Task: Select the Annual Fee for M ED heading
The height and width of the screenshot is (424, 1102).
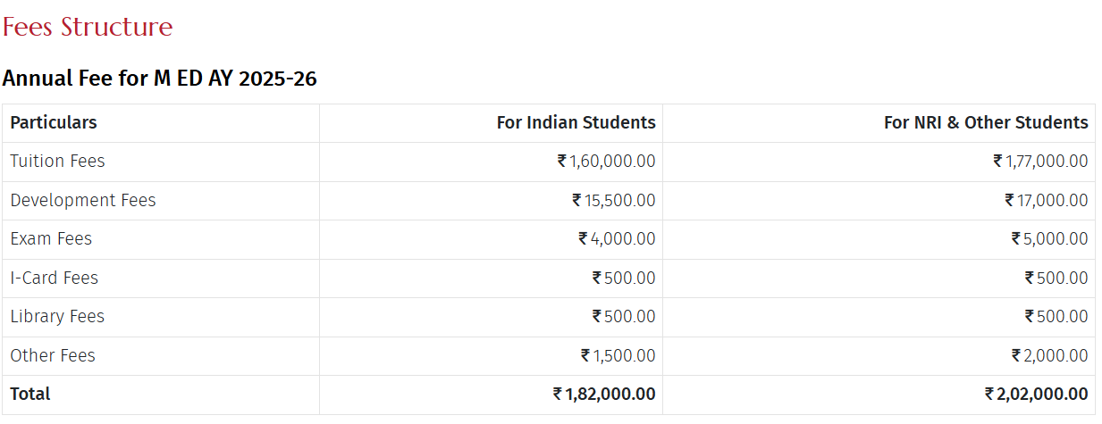Action: [159, 79]
